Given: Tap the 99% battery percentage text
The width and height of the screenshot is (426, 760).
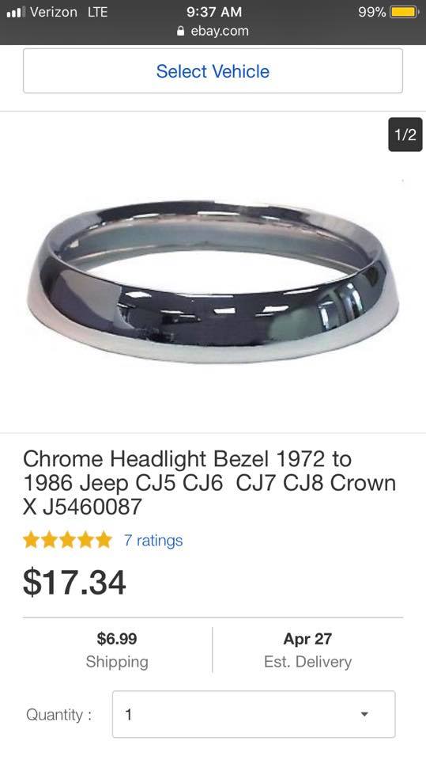Looking at the screenshot, I should (x=371, y=12).
